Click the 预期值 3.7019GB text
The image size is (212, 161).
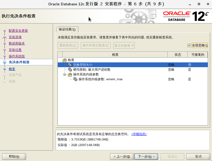(x=83, y=139)
